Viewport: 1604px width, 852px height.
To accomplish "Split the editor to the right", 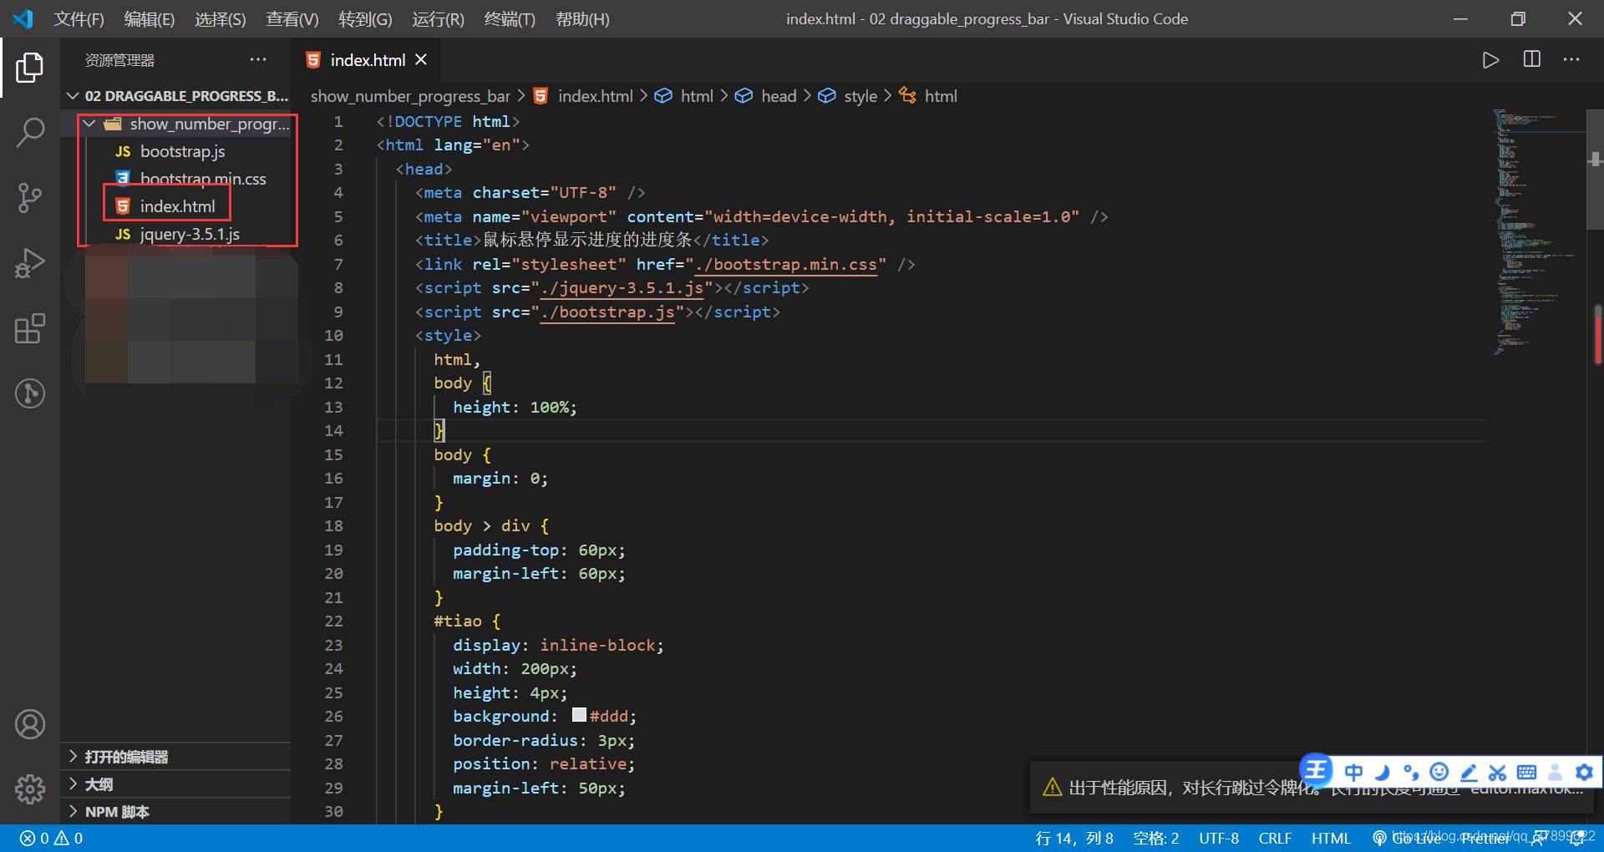I will coord(1532,59).
